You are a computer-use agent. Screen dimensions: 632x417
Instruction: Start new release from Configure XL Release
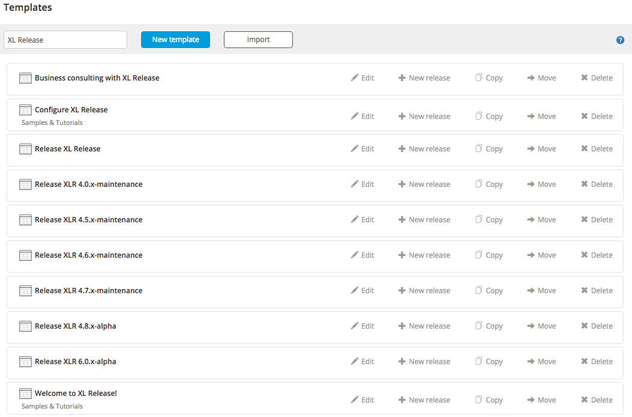(x=424, y=116)
